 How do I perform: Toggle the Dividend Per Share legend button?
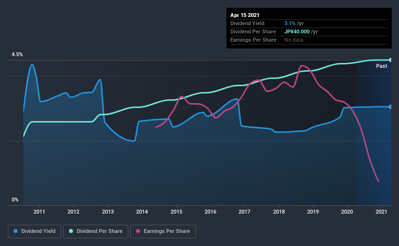pos(96,231)
